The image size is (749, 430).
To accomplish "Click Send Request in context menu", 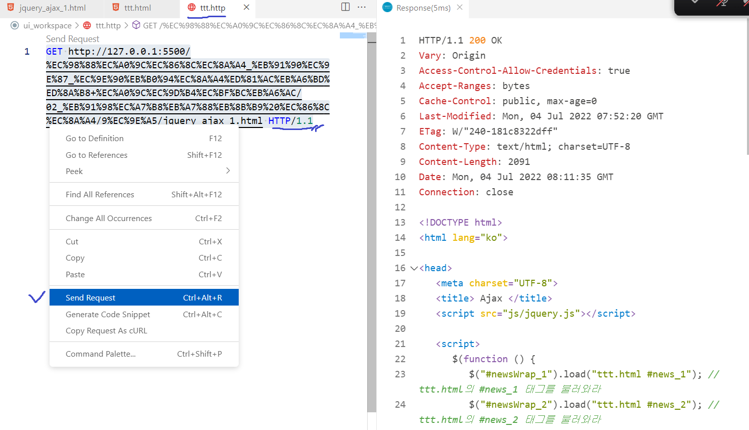I will point(144,297).
